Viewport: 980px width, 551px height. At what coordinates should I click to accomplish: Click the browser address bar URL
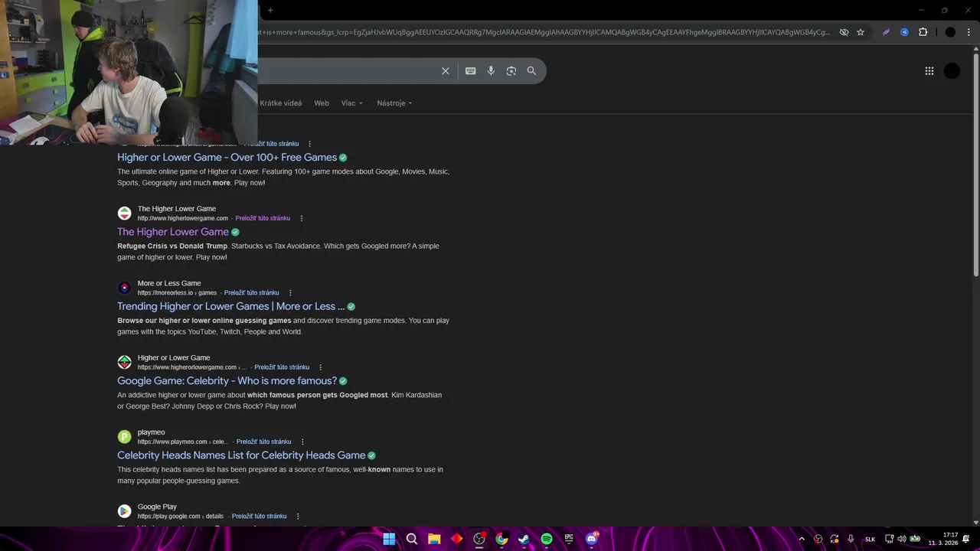pos(545,32)
